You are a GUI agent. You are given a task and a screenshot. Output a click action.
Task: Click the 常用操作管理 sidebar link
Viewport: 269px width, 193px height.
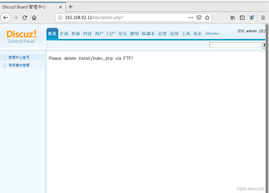pos(19,65)
